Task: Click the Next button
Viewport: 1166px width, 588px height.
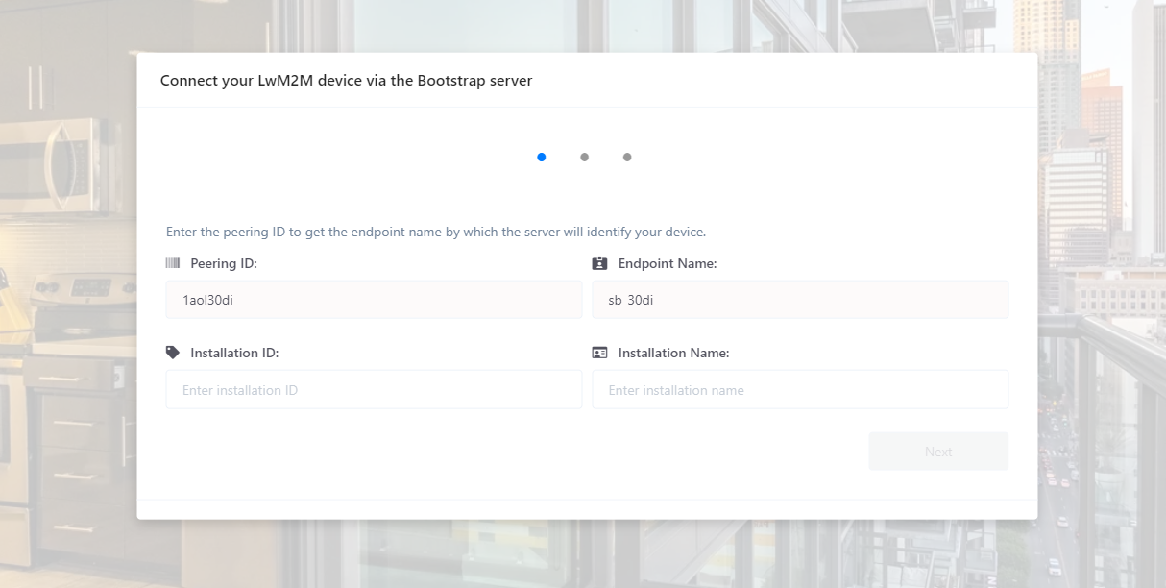Action: click(x=938, y=452)
